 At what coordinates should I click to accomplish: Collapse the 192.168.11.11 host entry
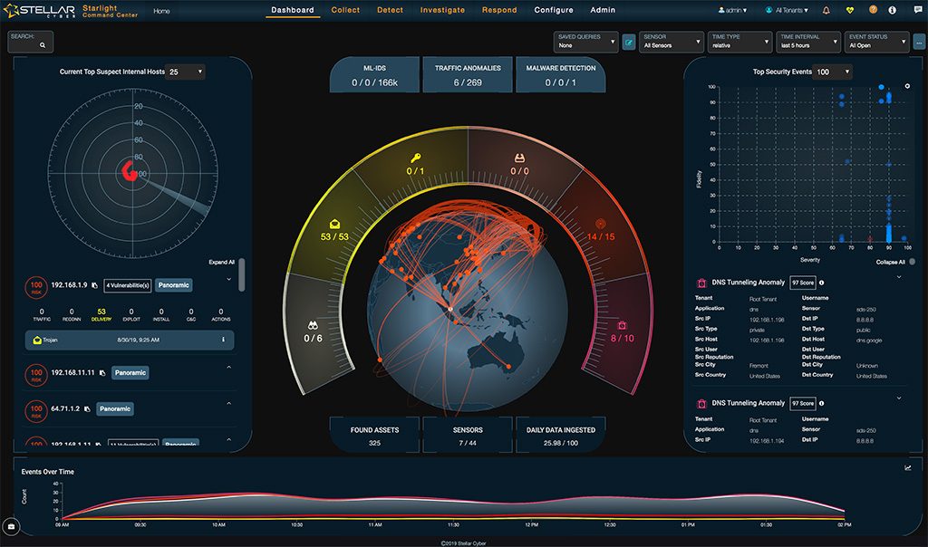[228, 367]
